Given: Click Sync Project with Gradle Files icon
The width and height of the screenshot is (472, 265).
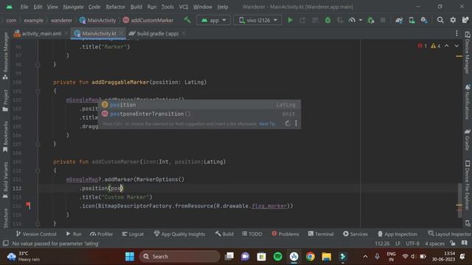Looking at the screenshot, I should pos(399,20).
